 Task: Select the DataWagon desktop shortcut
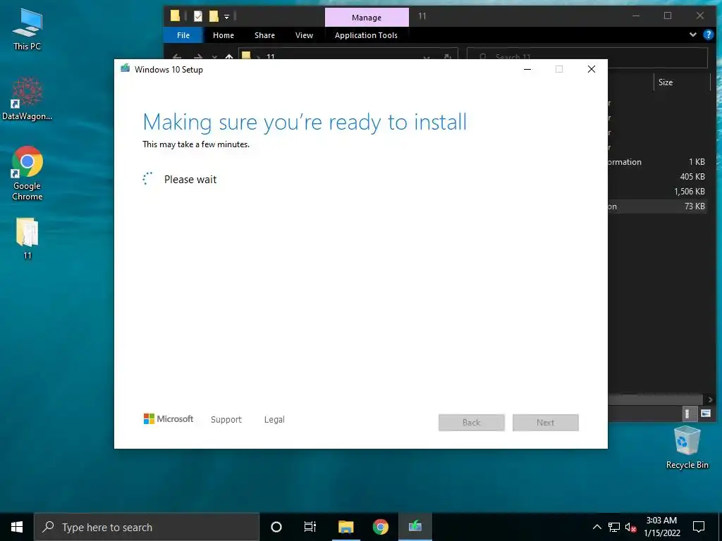[27, 99]
